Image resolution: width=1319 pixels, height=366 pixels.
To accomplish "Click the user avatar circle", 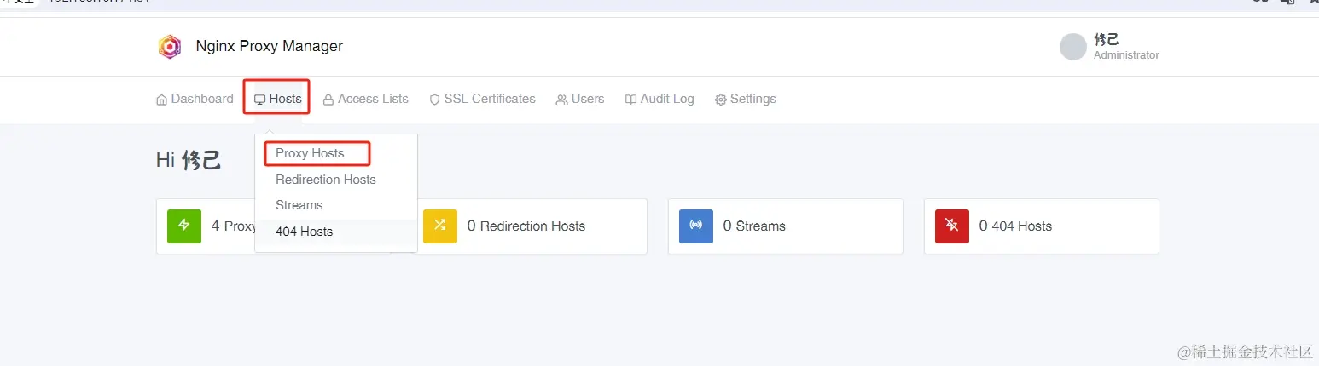I will (1073, 47).
